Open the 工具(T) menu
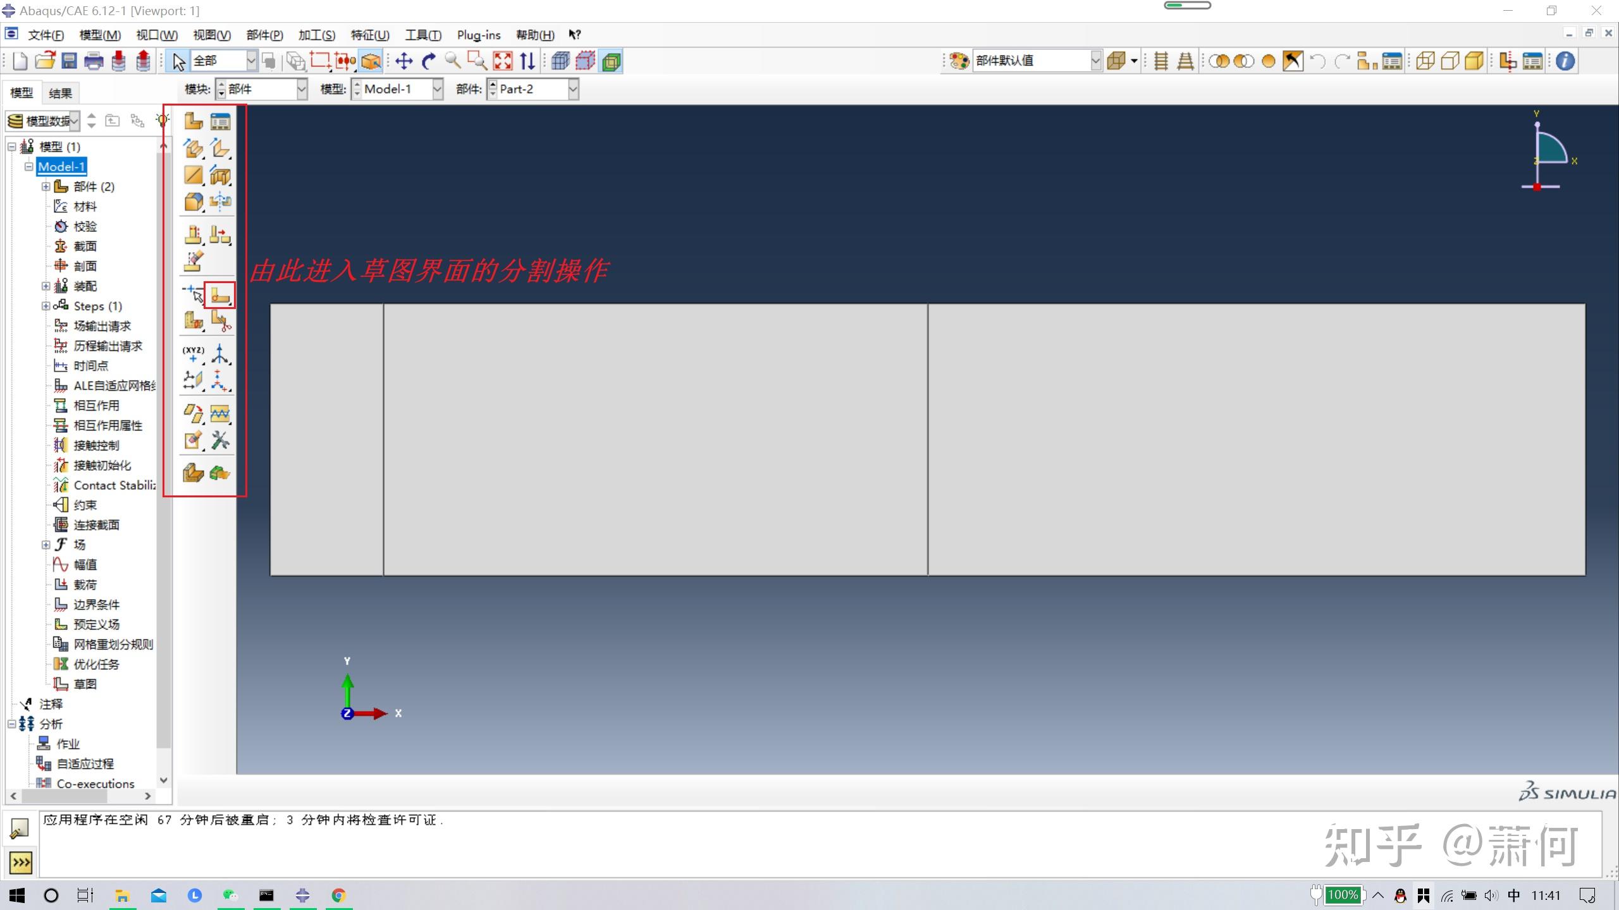Screen dimensions: 1619x910 click(x=423, y=35)
